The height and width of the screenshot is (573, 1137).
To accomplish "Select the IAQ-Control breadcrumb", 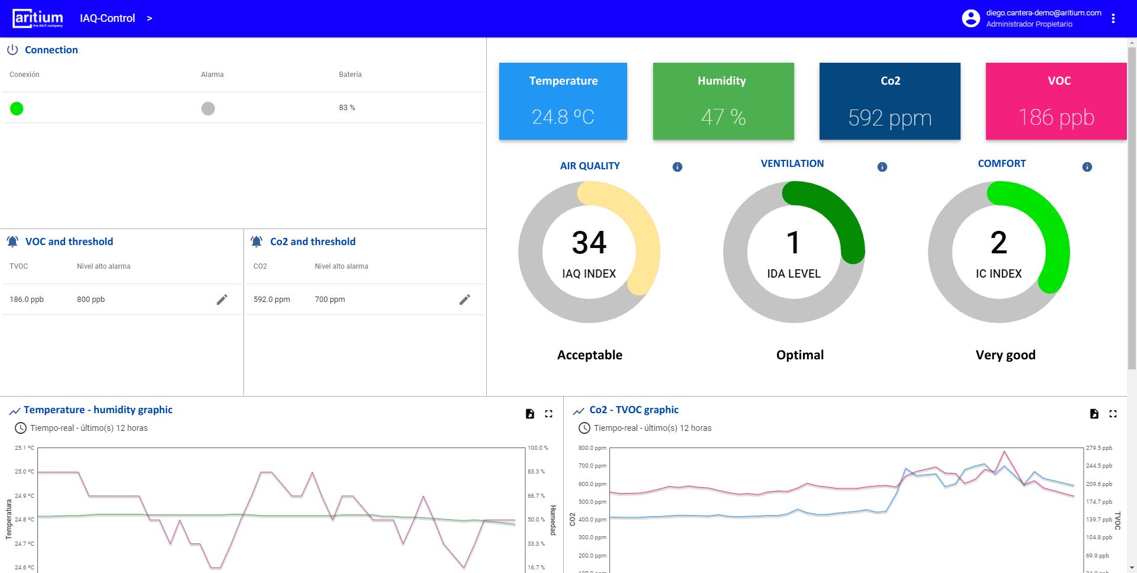I will tap(107, 18).
